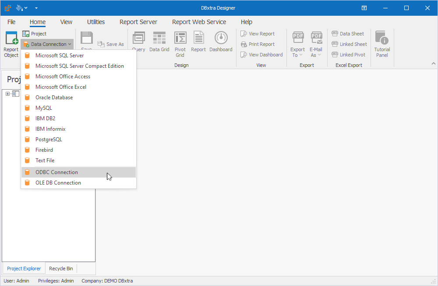Open the Recycle Bin tab

point(61,268)
